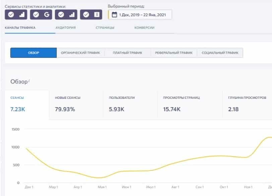Screen dimensions: 272x196
Task: Click the 'Сервисы статистики и аналитики:' label
Action: pyautogui.click(x=36, y=7)
